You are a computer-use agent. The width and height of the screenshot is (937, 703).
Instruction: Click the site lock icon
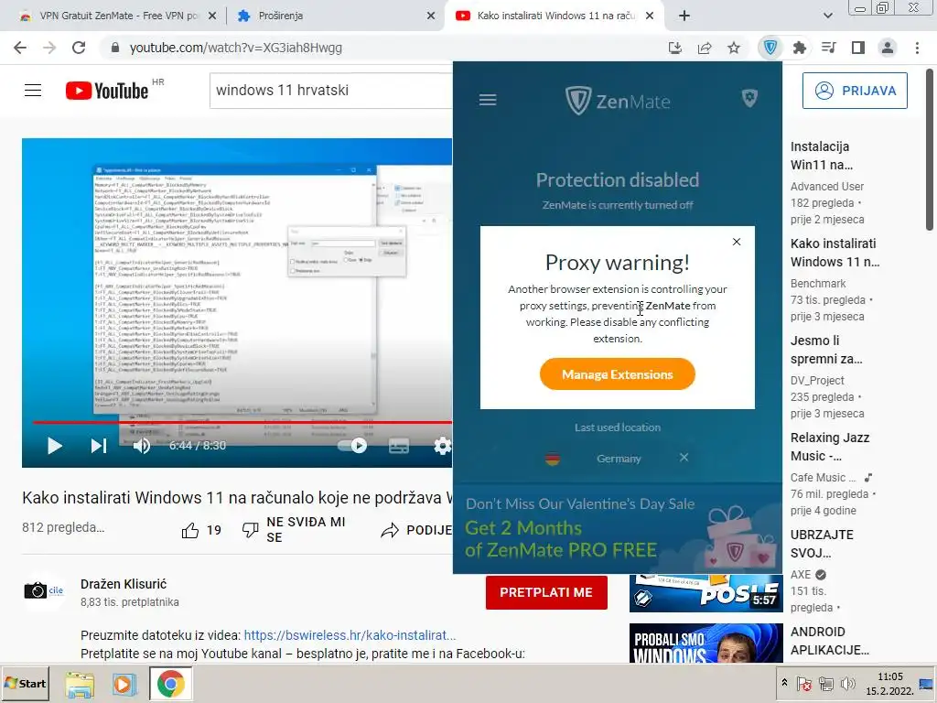tap(114, 48)
